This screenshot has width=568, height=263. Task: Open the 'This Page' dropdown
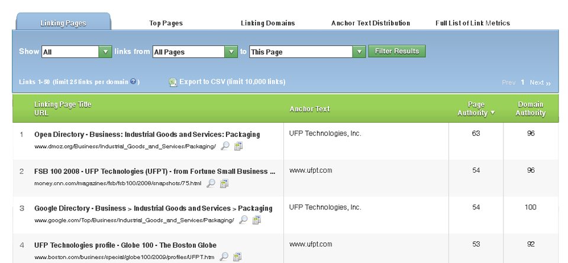tap(307, 52)
